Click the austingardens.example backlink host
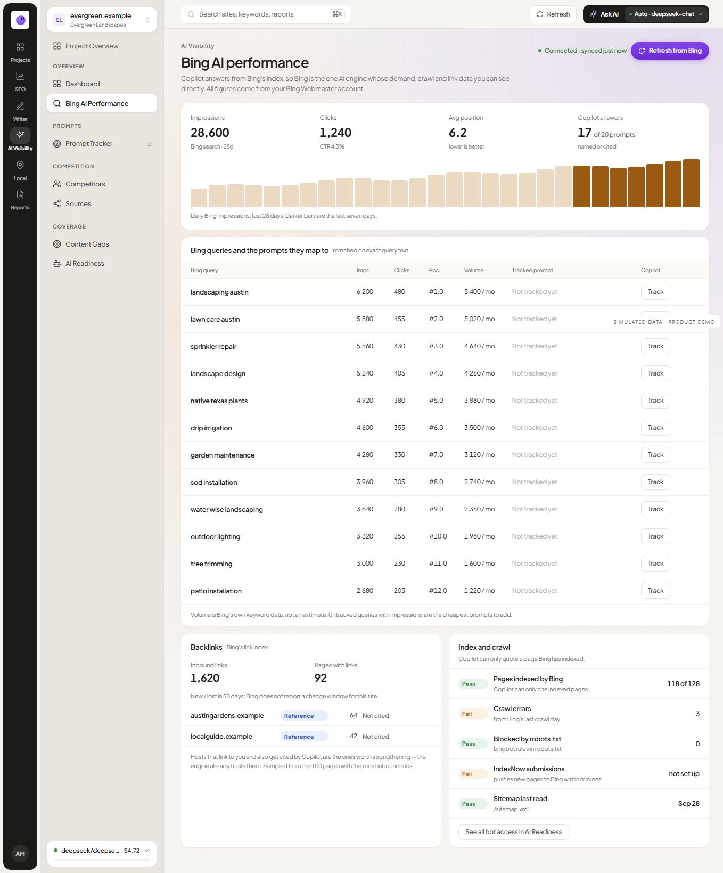The width and height of the screenshot is (723, 873). point(227,716)
